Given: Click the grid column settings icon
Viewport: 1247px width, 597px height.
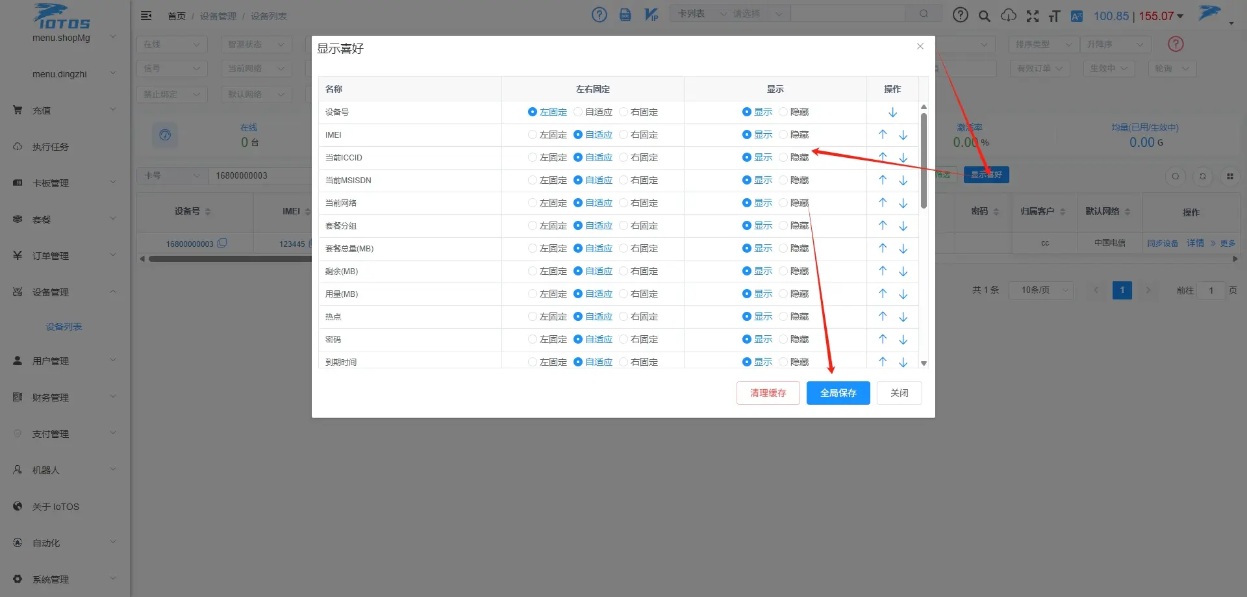Looking at the screenshot, I should 1230,176.
